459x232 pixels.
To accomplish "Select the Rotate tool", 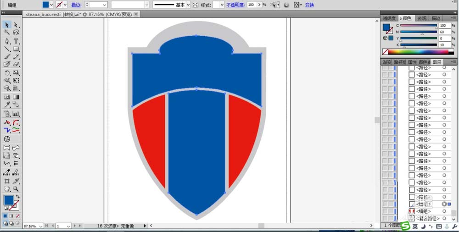I will click(7, 73).
